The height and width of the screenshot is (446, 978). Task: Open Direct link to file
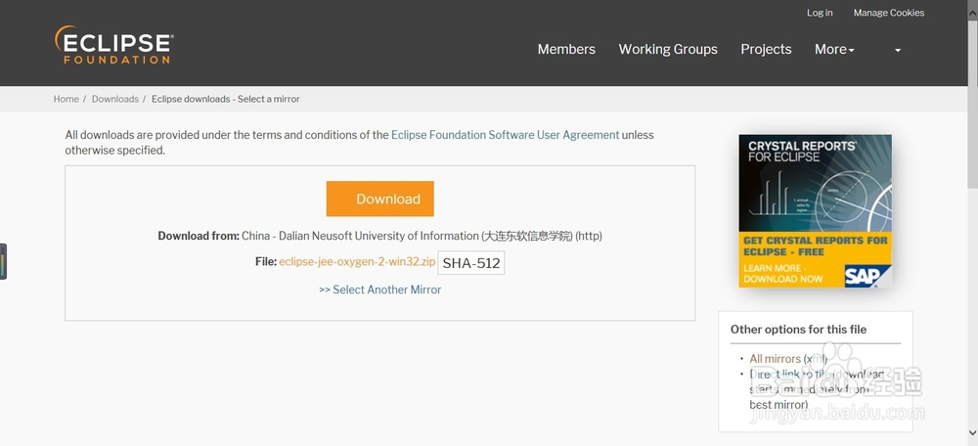[x=789, y=375]
